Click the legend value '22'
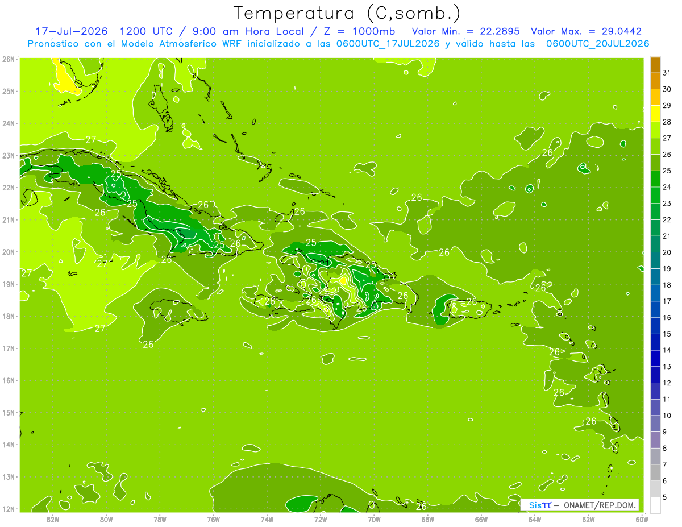Image resolution: width=682 pixels, height=527 pixels. [x=667, y=220]
